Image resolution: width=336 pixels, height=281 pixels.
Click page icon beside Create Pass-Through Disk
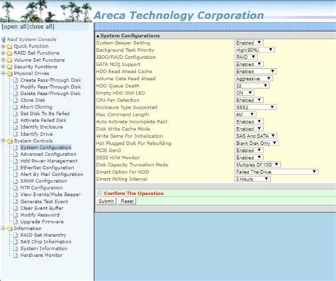pyautogui.click(x=16, y=80)
